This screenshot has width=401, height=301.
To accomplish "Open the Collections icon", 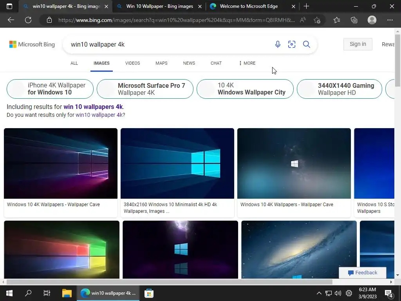I will click(x=354, y=20).
